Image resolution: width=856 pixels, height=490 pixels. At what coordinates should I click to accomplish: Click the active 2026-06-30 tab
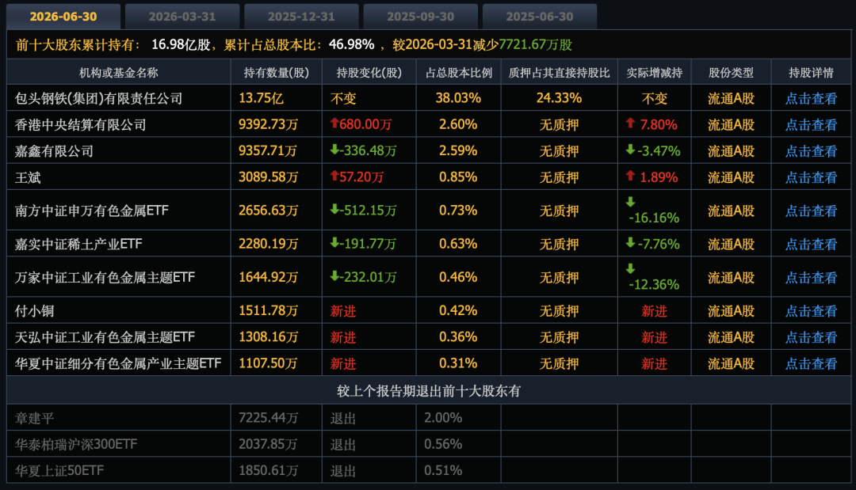[63, 17]
